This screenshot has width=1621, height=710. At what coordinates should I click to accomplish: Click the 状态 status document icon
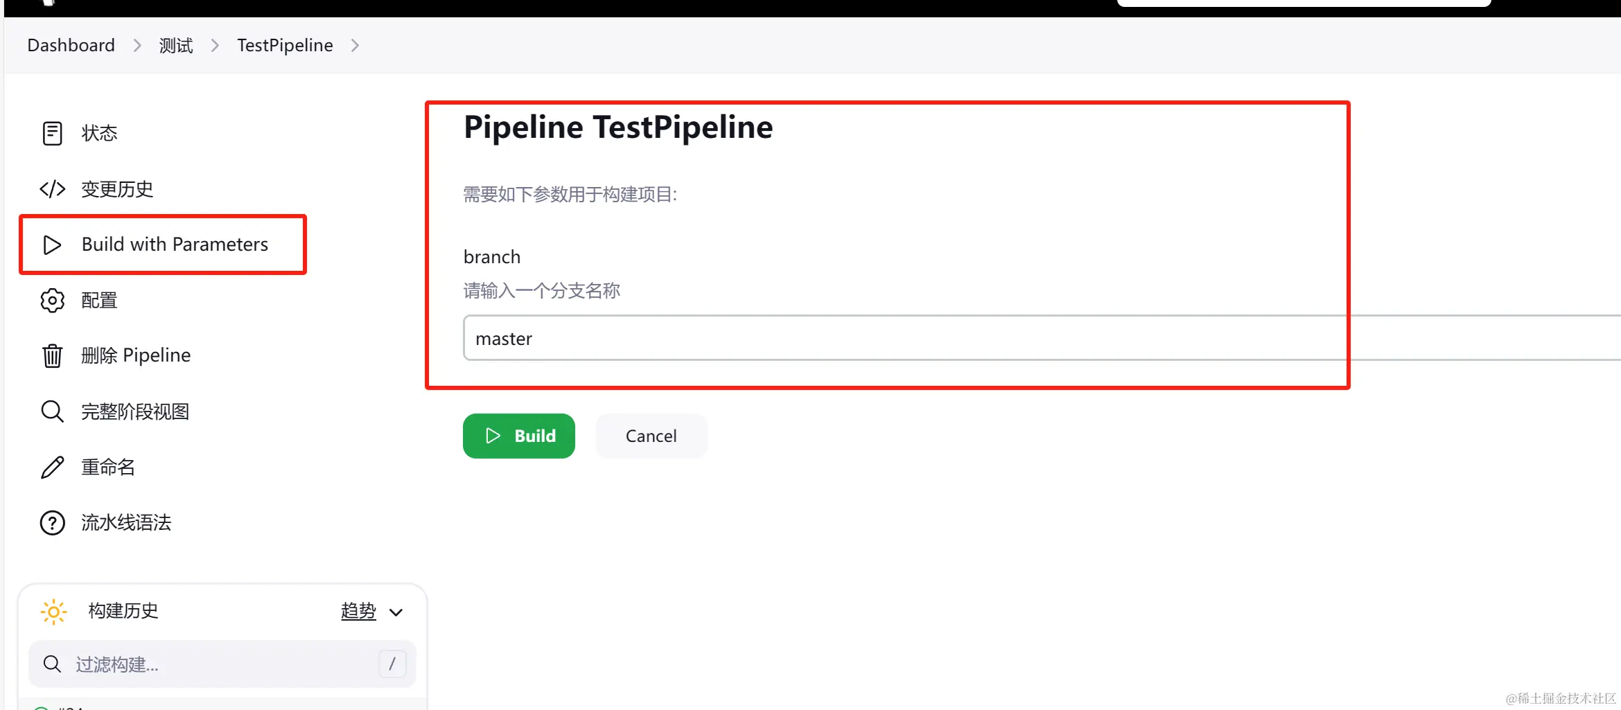pyautogui.click(x=52, y=133)
